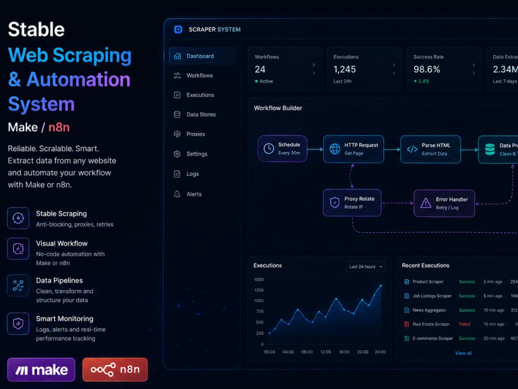Click the Workflow Builder heading
This screenshot has width=518, height=389.
coord(278,108)
